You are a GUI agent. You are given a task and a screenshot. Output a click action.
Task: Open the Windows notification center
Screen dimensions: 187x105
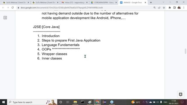[x=182, y=102]
